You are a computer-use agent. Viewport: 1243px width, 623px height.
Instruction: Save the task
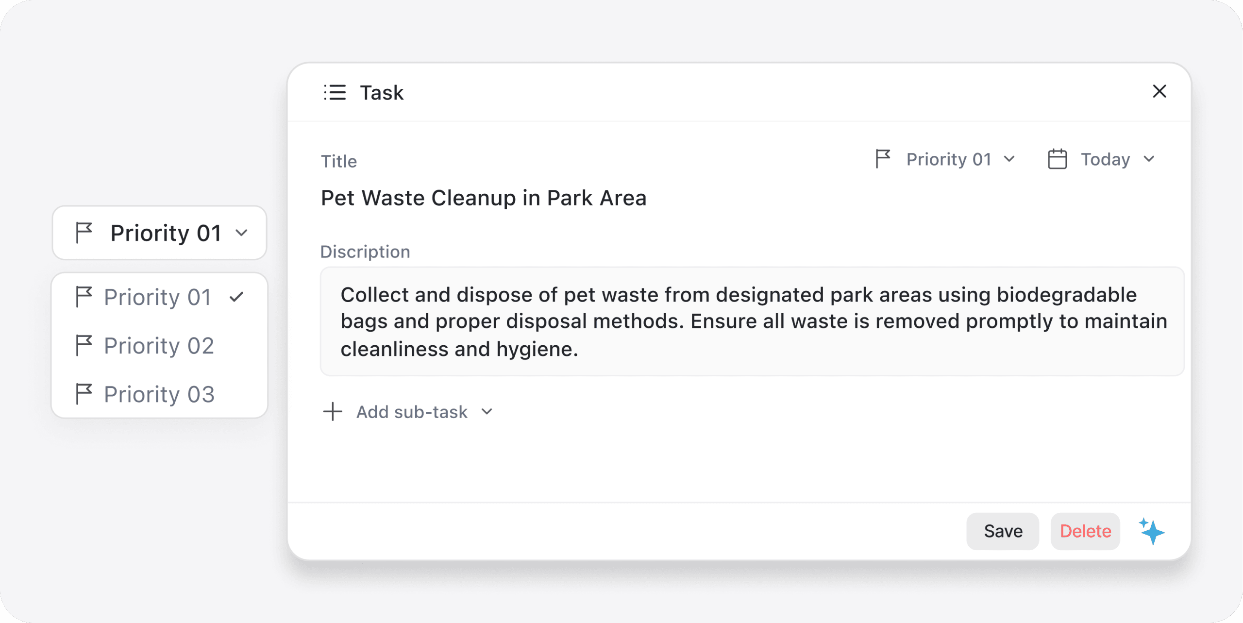coord(1003,531)
